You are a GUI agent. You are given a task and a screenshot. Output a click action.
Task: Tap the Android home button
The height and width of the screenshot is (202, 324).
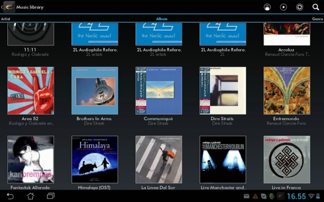tap(31, 196)
